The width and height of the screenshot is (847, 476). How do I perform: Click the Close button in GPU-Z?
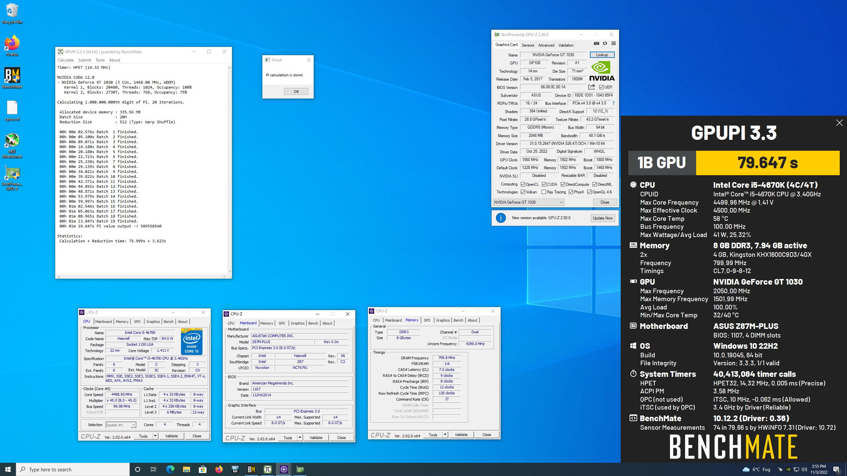604,202
